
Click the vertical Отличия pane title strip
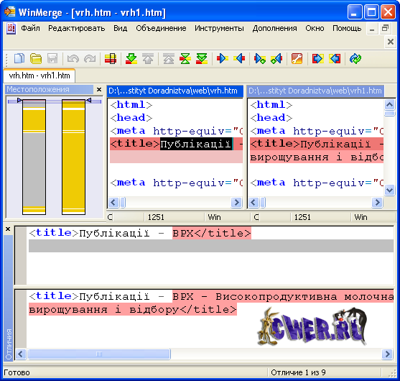click(9, 298)
